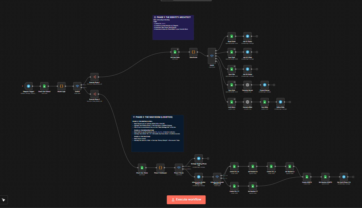Open the Router Logic code node
Screen dimensions: 362x208
tap(61, 86)
